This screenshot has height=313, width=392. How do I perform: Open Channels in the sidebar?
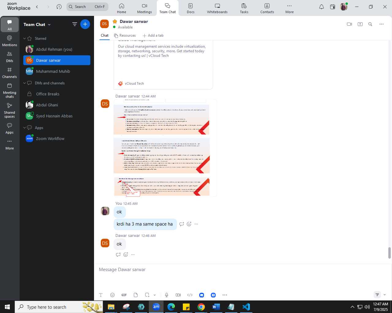point(9,73)
